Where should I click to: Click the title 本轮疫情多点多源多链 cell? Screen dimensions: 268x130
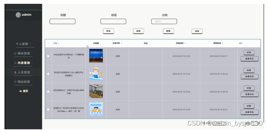[x=69, y=56]
